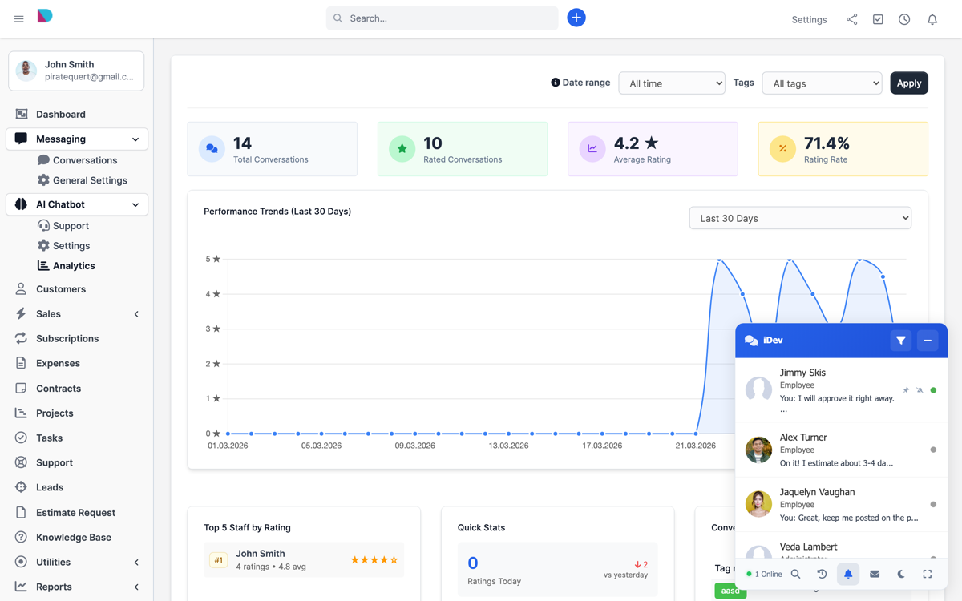
Task: Expand chat to fullscreen from footer
Action: (928, 574)
